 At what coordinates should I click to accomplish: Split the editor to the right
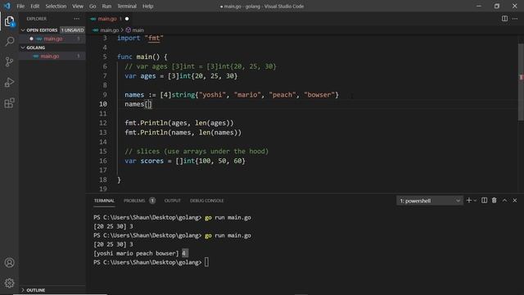click(504, 19)
